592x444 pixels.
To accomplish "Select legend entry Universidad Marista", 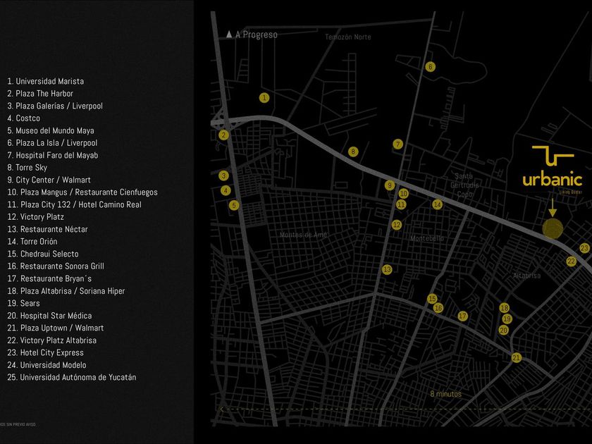I will point(46,81).
